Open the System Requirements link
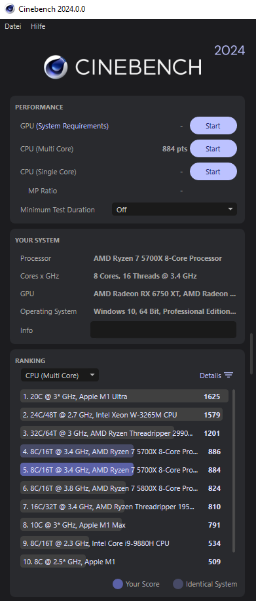This screenshot has height=601, width=256. pyautogui.click(x=72, y=126)
